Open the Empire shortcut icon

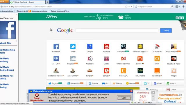coord(90,71)
